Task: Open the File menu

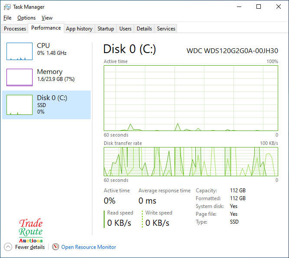Action: [x=7, y=18]
